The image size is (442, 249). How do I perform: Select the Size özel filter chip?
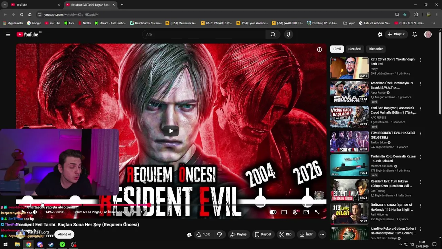[x=355, y=49]
